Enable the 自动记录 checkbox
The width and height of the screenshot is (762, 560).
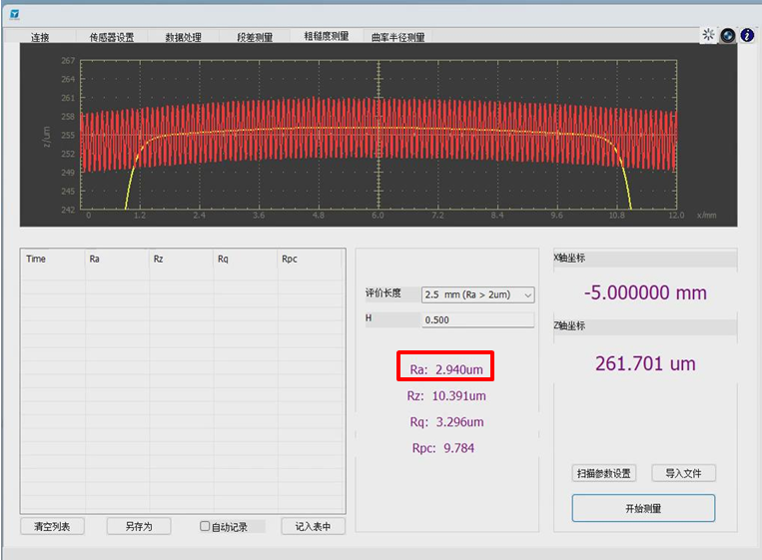coord(205,526)
